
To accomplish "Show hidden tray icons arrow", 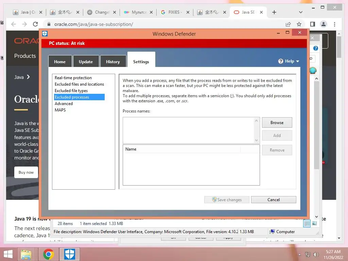I will click(300, 255).
